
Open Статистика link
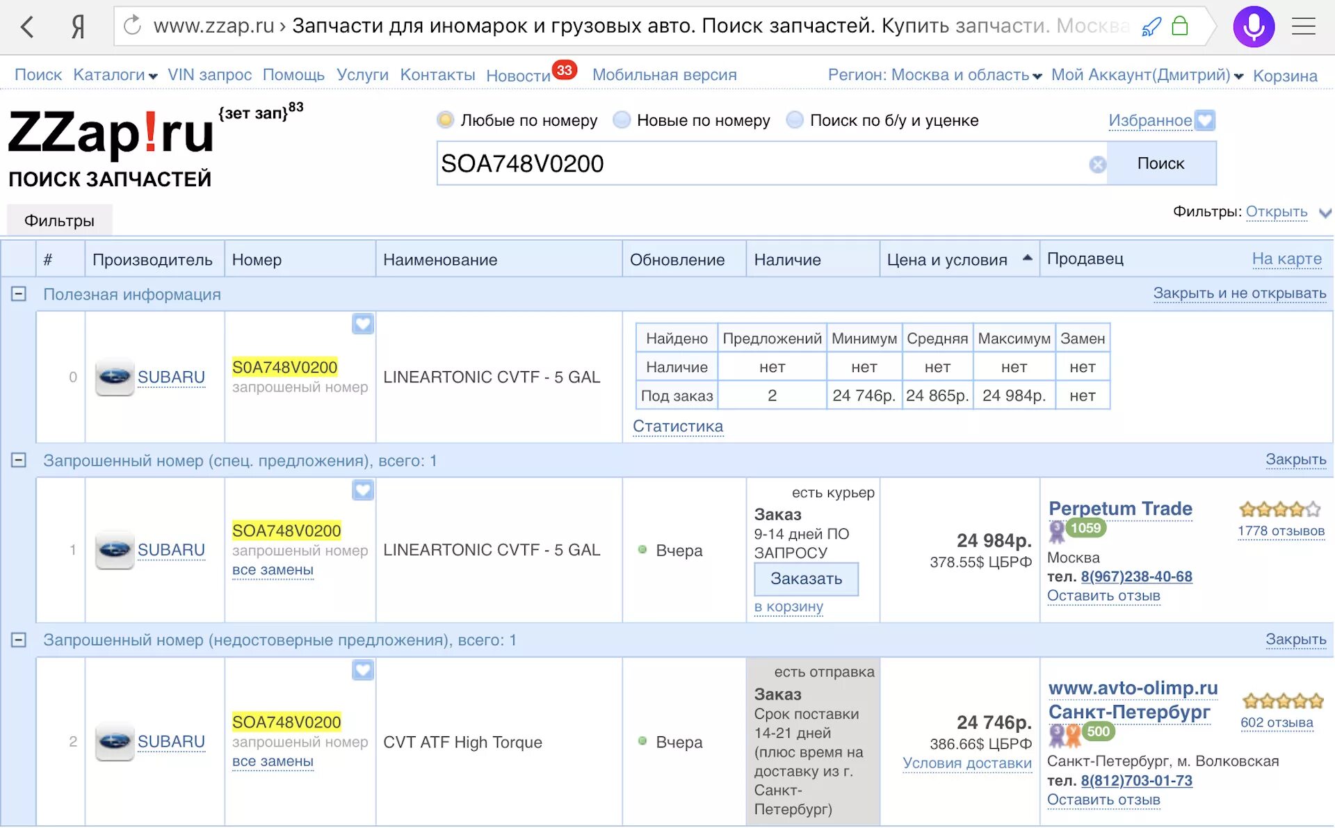click(678, 426)
